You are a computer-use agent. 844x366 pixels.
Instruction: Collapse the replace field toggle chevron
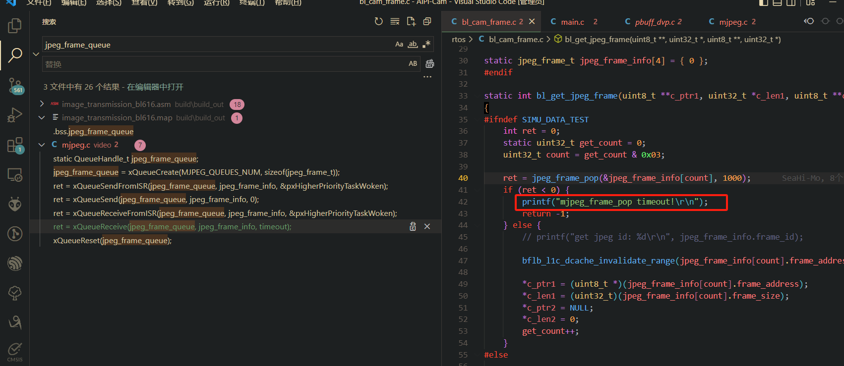[x=36, y=54]
